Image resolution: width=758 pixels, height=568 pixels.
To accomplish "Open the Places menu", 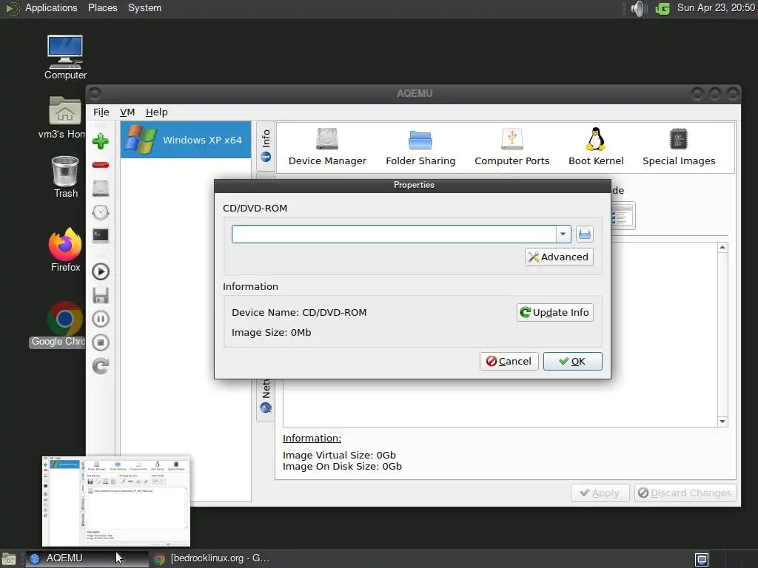I will tap(102, 7).
